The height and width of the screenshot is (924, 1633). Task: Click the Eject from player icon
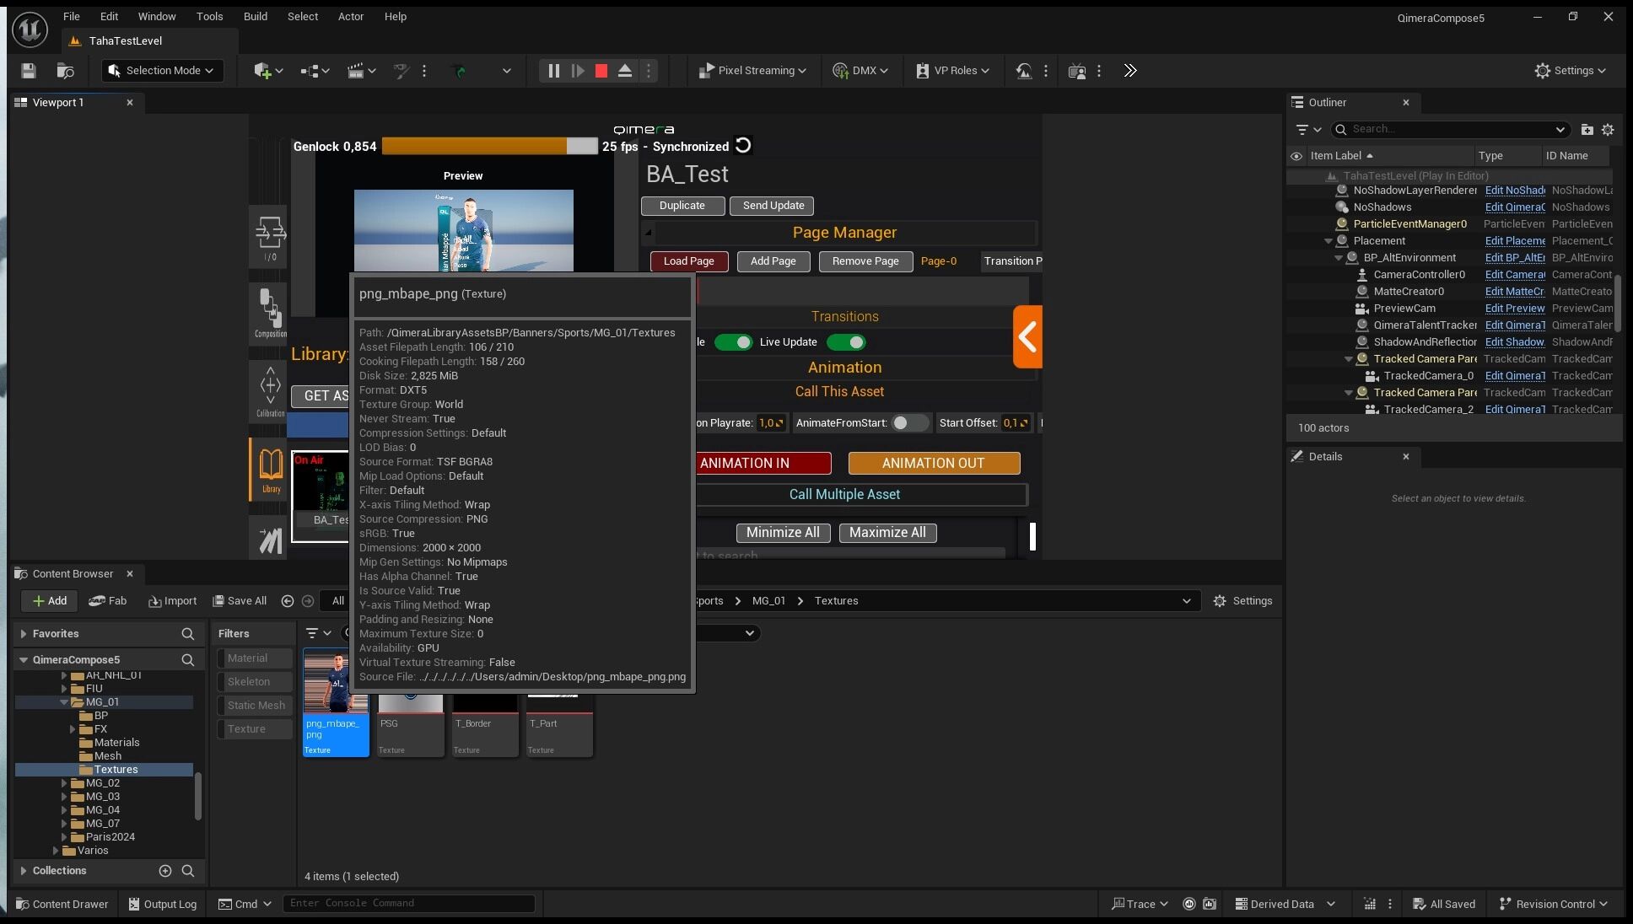click(x=625, y=71)
